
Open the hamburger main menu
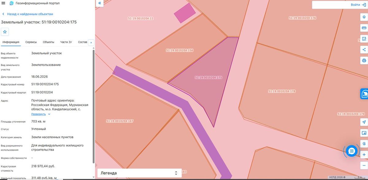coord(3,3)
